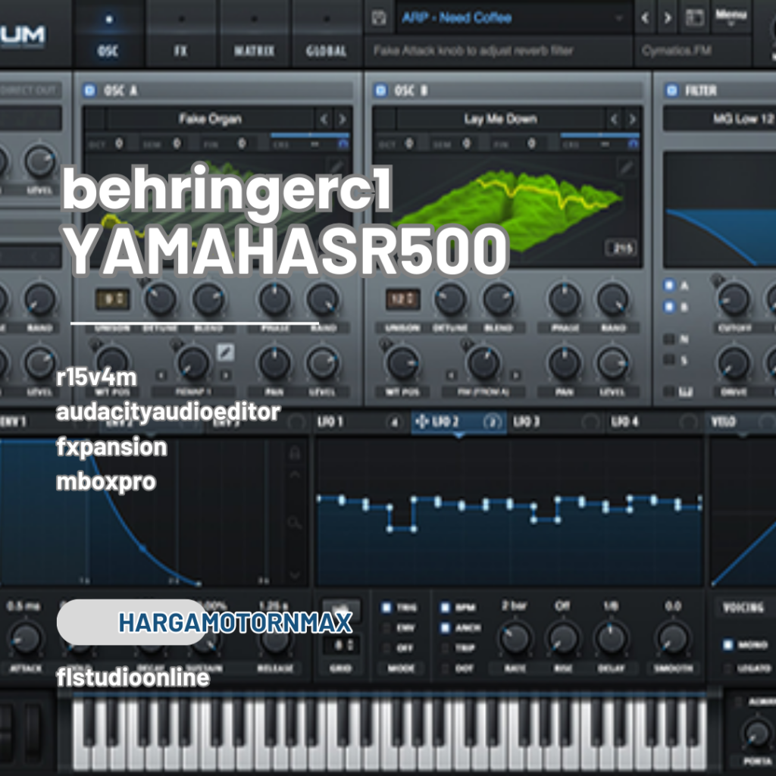Toggle the LFO ANCH checkbox
The image size is (776, 776).
coord(445,628)
